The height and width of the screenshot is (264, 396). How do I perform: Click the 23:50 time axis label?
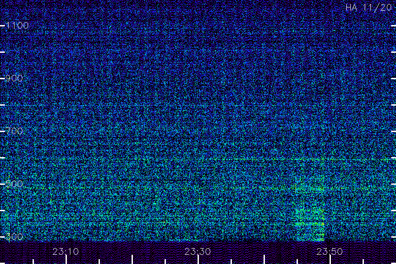click(x=330, y=251)
